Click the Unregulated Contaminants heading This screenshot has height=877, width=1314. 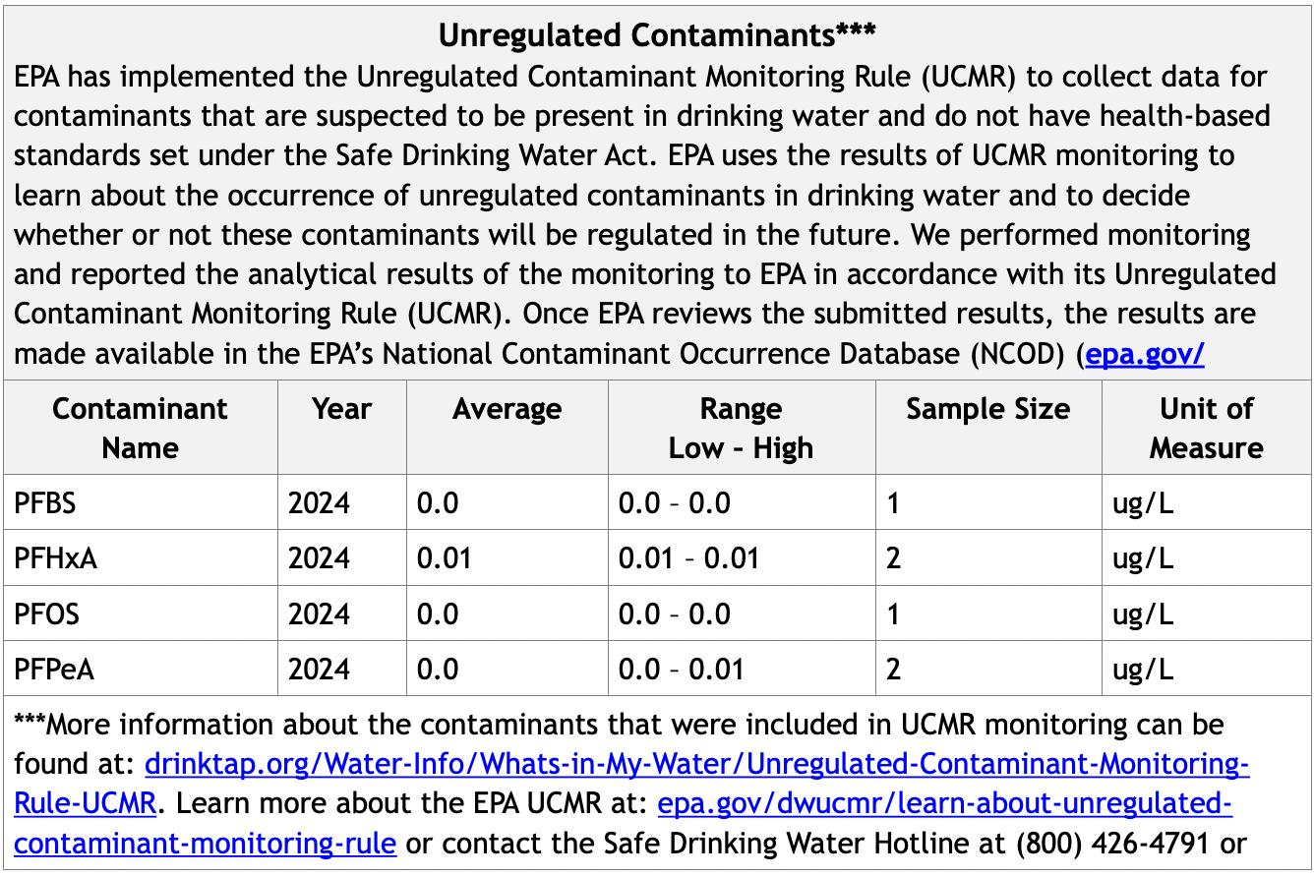tap(656, 35)
